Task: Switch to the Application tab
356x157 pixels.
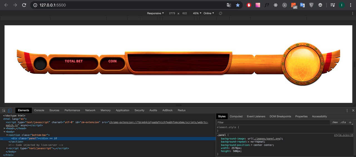Action: tap(123, 110)
